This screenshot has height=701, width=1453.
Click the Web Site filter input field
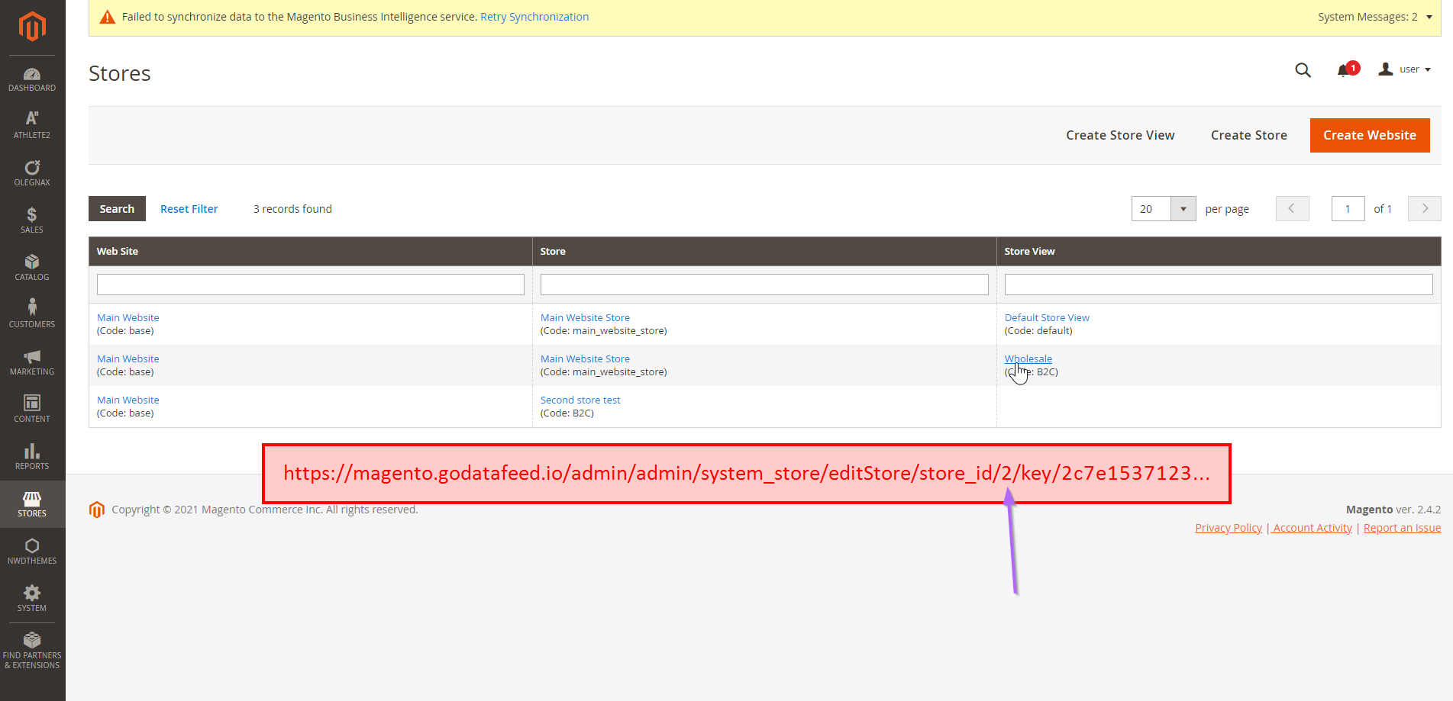[310, 284]
